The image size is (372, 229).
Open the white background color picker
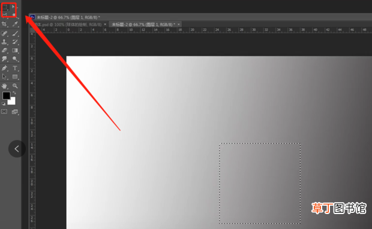click(13, 102)
